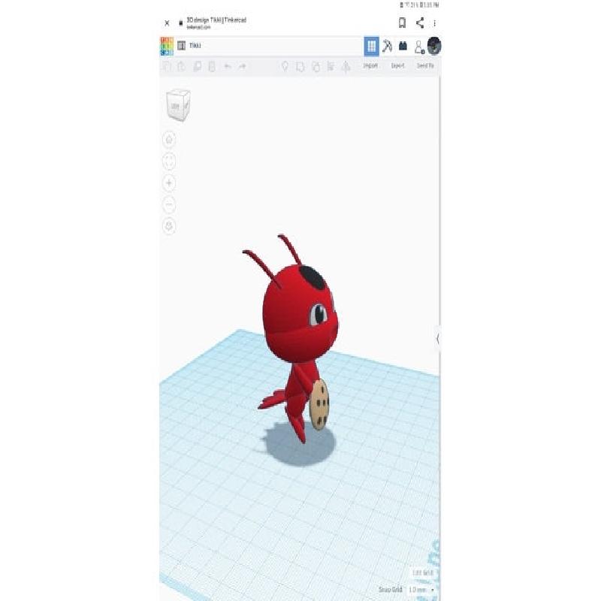Toggle orthographic perspective view button
Image resolution: width=601 pixels, height=601 pixels.
tap(170, 226)
